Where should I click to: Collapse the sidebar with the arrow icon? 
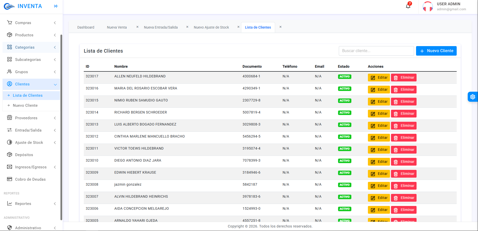[x=56, y=6]
